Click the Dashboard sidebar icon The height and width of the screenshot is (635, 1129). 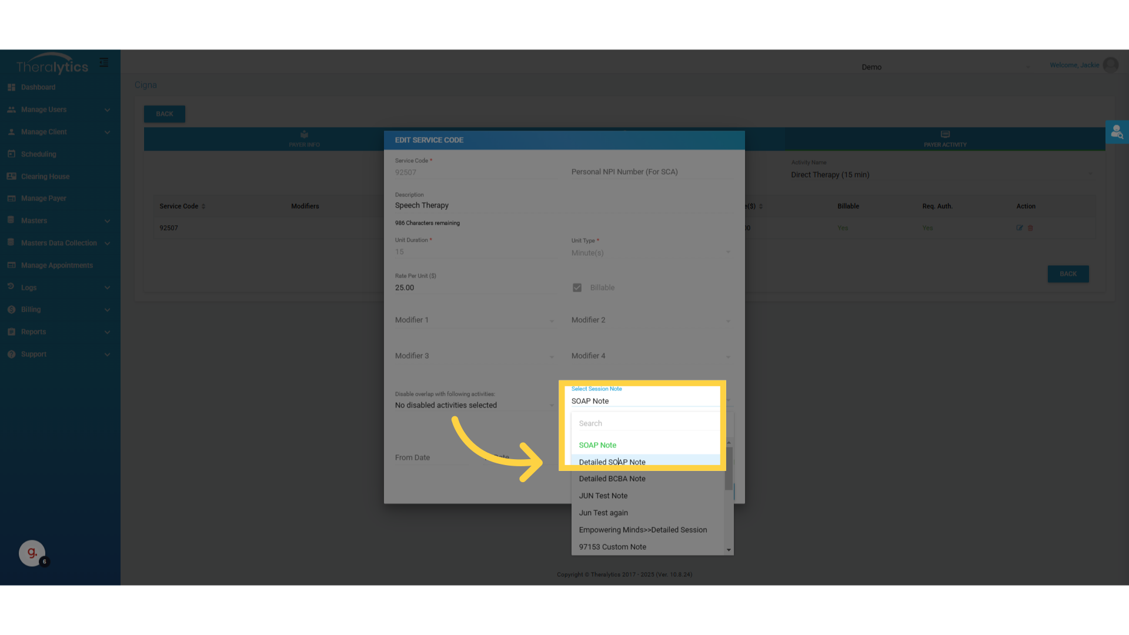(11, 87)
